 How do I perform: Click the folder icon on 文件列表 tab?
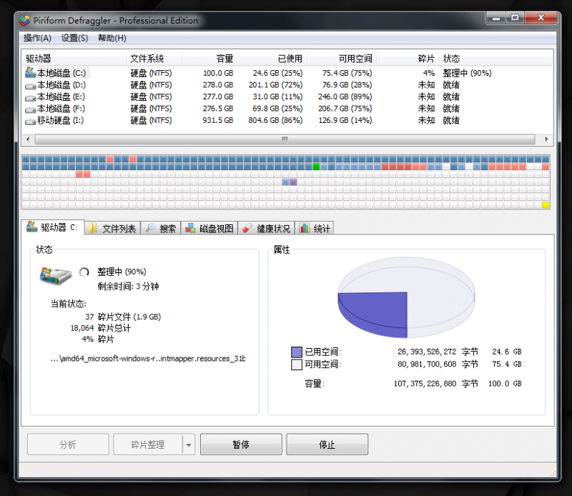[x=93, y=228]
